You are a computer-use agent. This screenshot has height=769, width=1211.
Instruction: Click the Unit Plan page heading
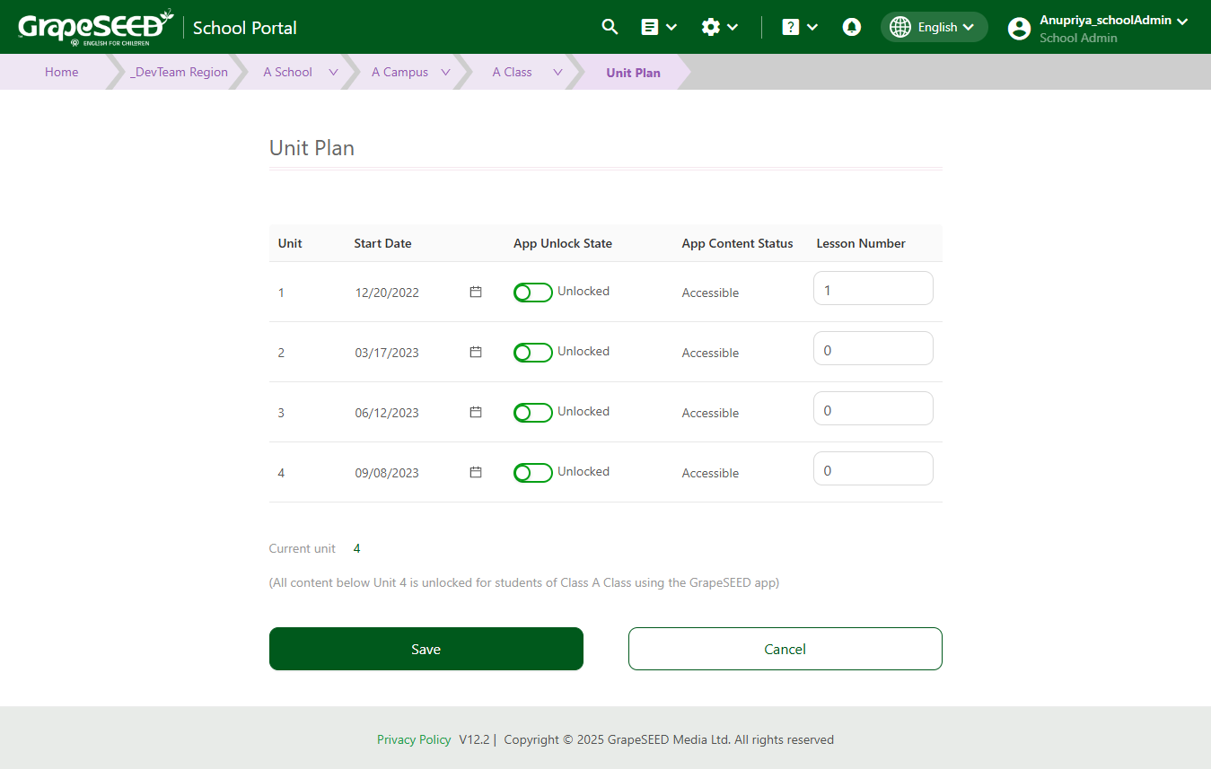coord(312,148)
